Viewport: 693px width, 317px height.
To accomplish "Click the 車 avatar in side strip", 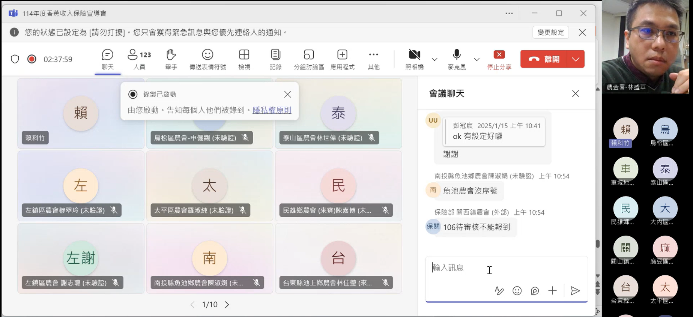I will coord(625,169).
